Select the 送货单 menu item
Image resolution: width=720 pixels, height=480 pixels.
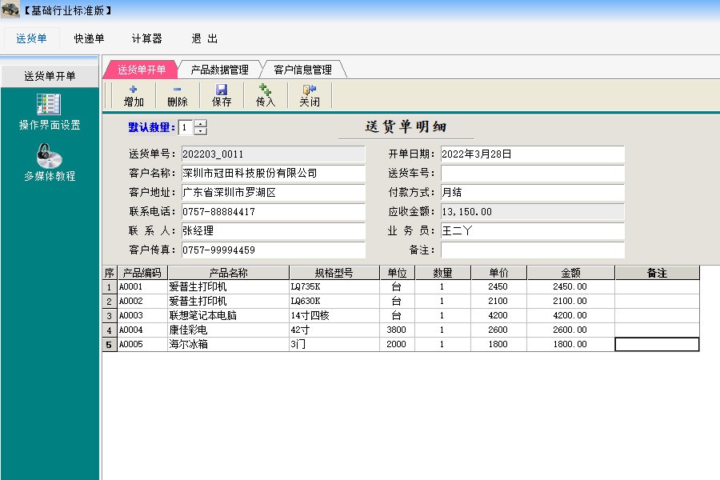[x=31, y=38]
